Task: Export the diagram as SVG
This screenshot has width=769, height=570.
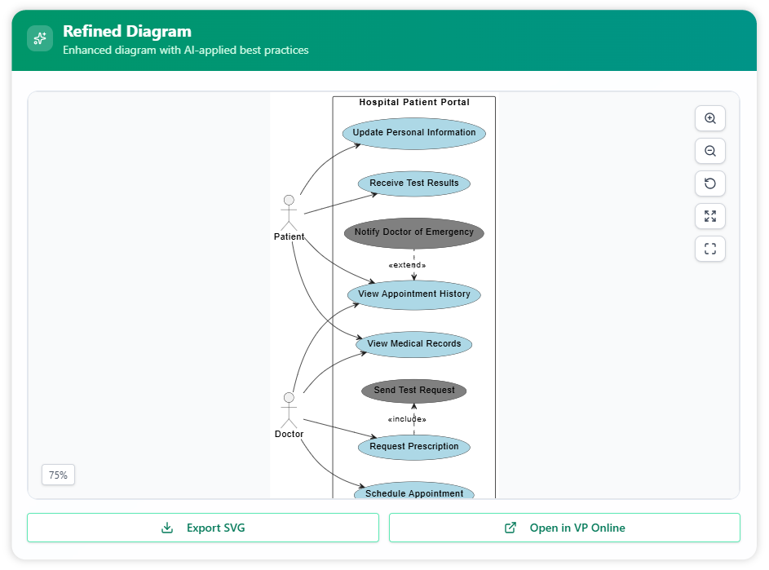Action: [x=203, y=528]
